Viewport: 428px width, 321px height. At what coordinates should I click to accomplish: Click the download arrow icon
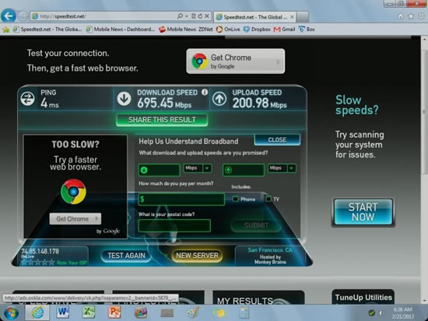click(x=125, y=99)
